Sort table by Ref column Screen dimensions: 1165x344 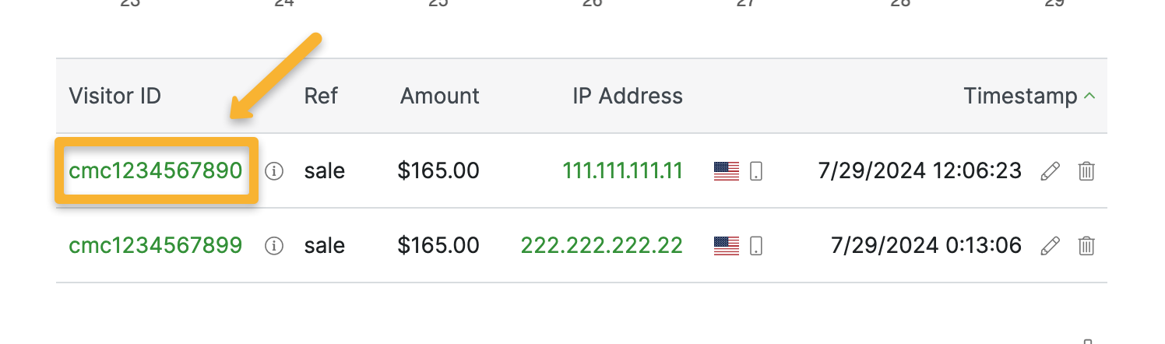click(x=321, y=97)
